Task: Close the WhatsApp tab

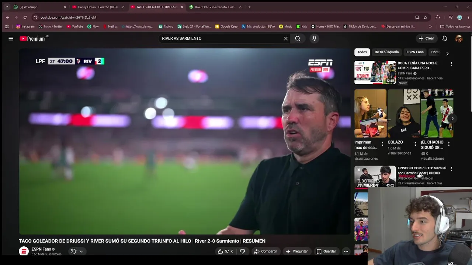Action: (65, 7)
